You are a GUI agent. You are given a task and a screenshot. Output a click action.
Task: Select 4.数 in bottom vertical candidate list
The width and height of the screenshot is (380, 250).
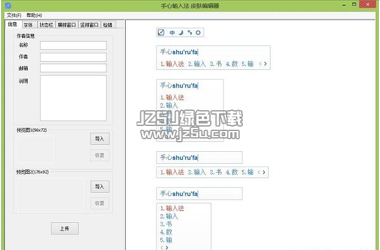(x=166, y=232)
